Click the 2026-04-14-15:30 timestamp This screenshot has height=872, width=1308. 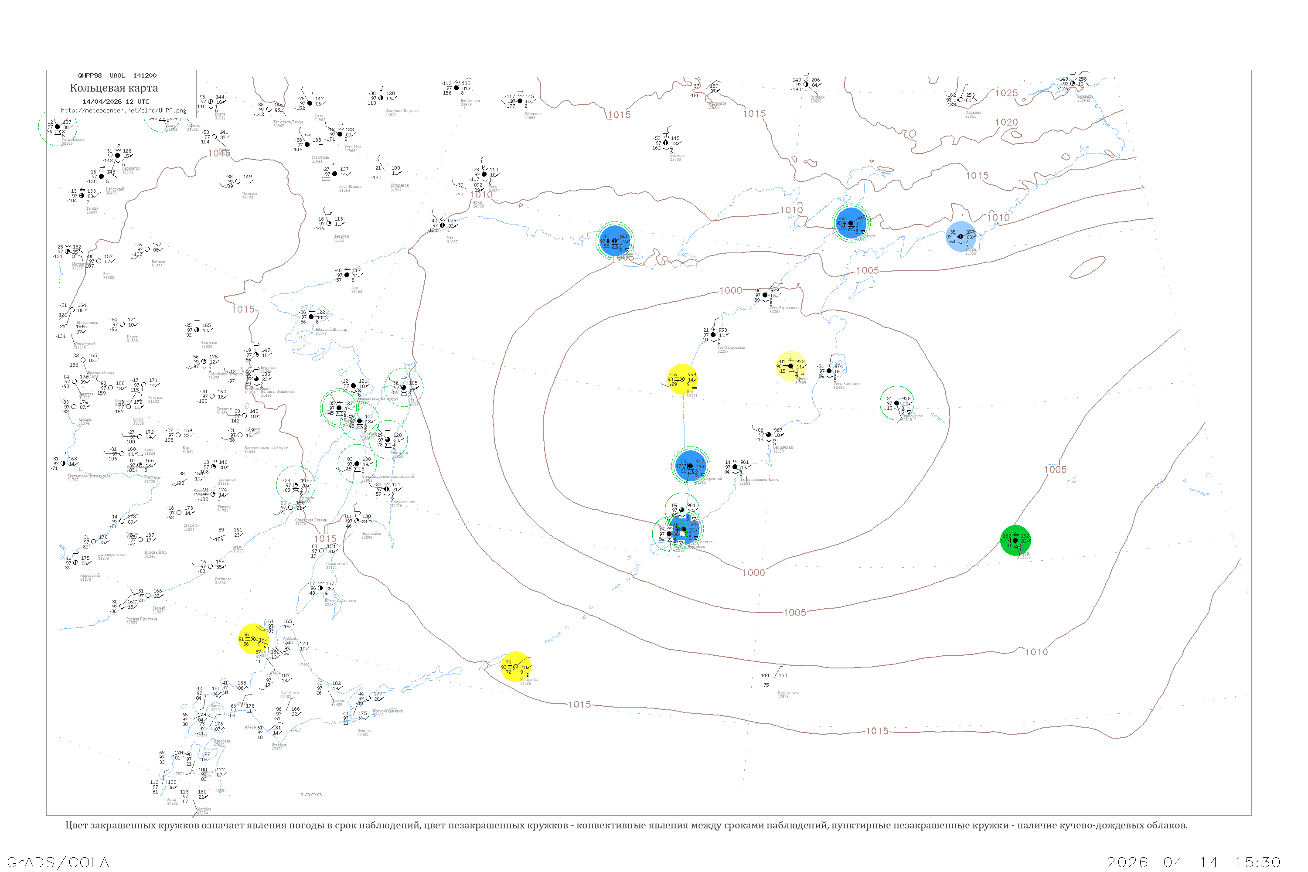click(1193, 862)
